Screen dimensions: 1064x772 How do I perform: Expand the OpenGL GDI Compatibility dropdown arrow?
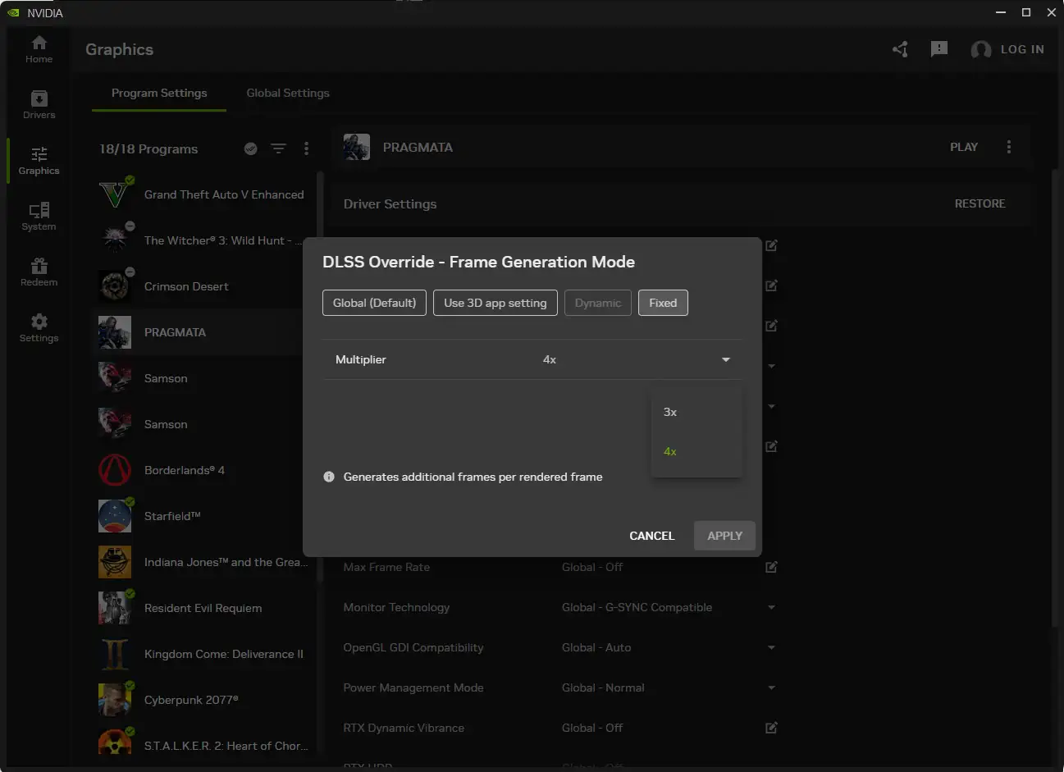771,647
